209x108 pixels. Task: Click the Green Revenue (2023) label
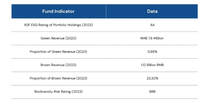59,38
